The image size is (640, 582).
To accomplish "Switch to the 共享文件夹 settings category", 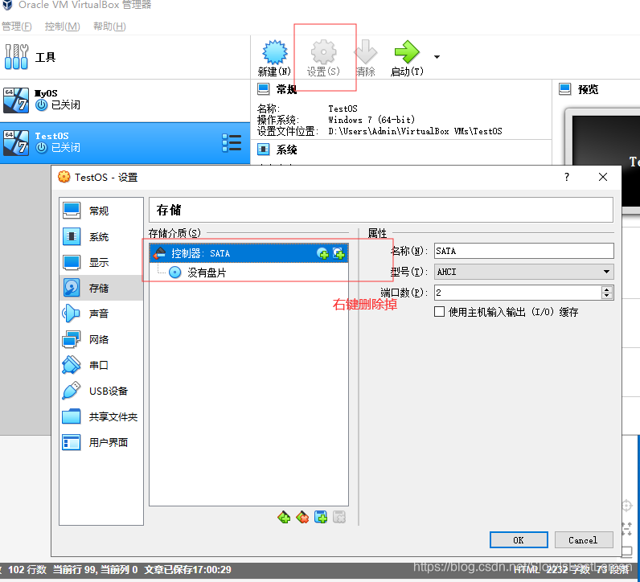I will (101, 416).
